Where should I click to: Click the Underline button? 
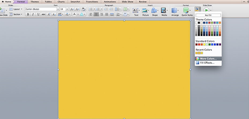(x=38, y=14)
